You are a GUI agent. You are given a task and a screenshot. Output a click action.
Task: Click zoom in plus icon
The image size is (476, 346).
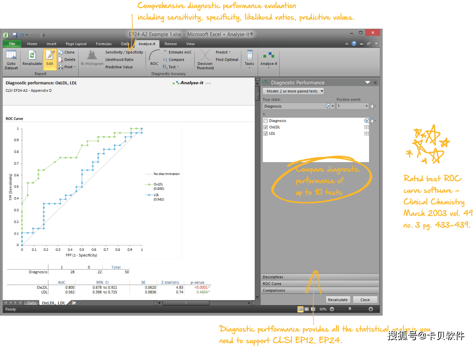click(371, 309)
